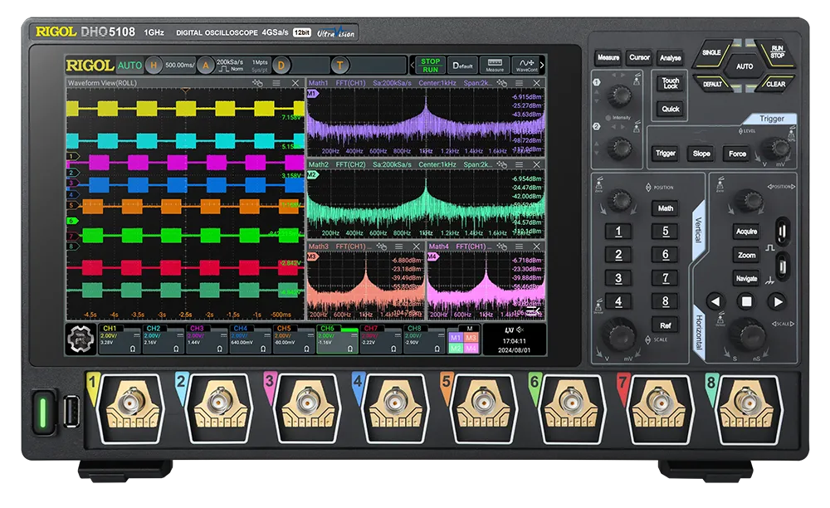The image size is (830, 508).
Task: Toggle channel 1 with the hardware 1 key
Action: click(x=618, y=232)
